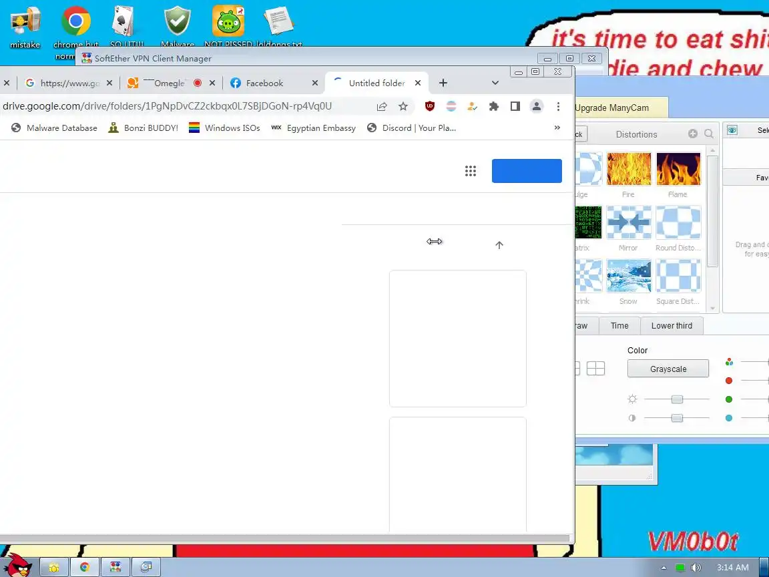Open a new Chrome tab with plus

[x=443, y=83]
